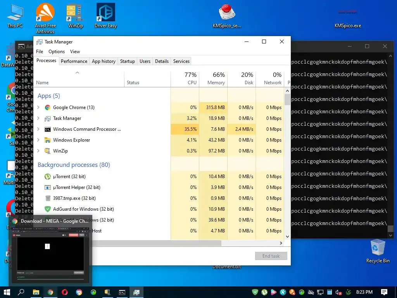Click the µTorrent tray icon

[x=264, y=292]
